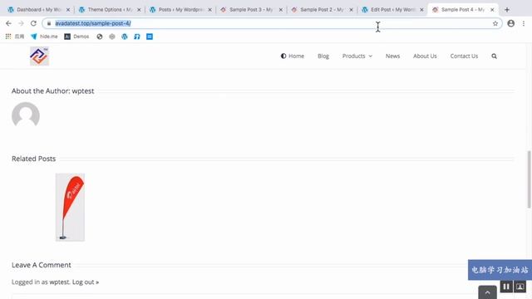Screen dimensions: 532x299
Task: Click the Log out link
Action: tap(86, 282)
